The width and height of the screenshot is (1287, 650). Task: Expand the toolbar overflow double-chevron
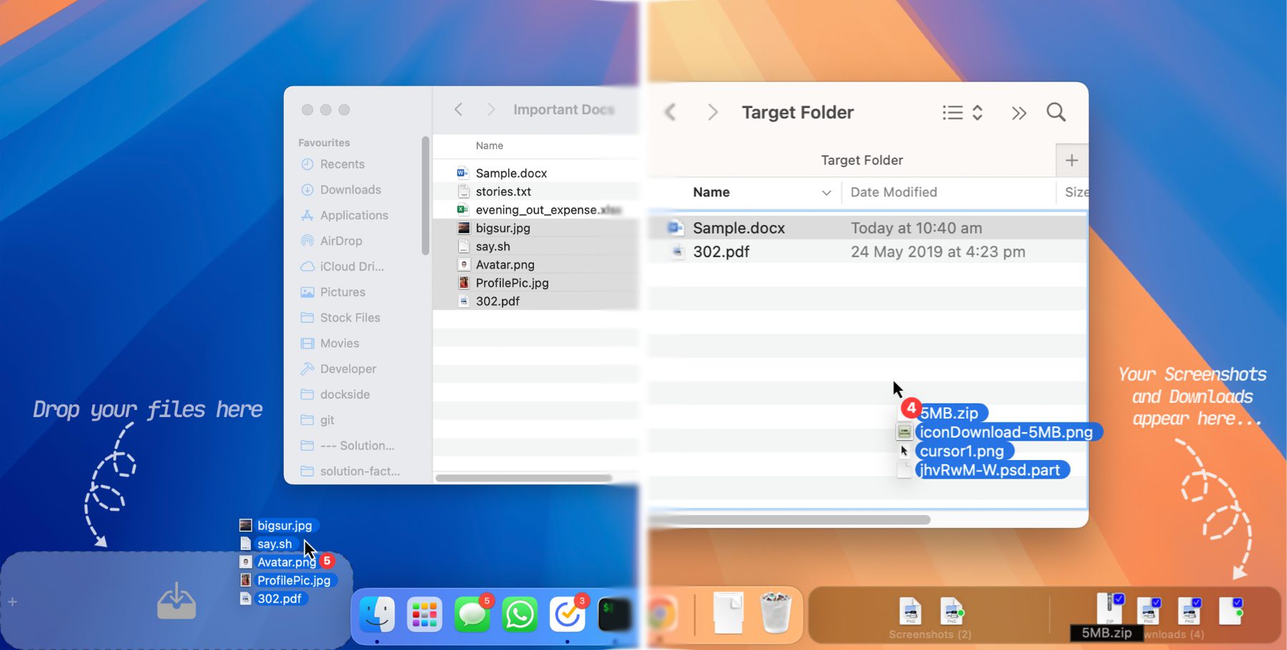click(x=1019, y=113)
